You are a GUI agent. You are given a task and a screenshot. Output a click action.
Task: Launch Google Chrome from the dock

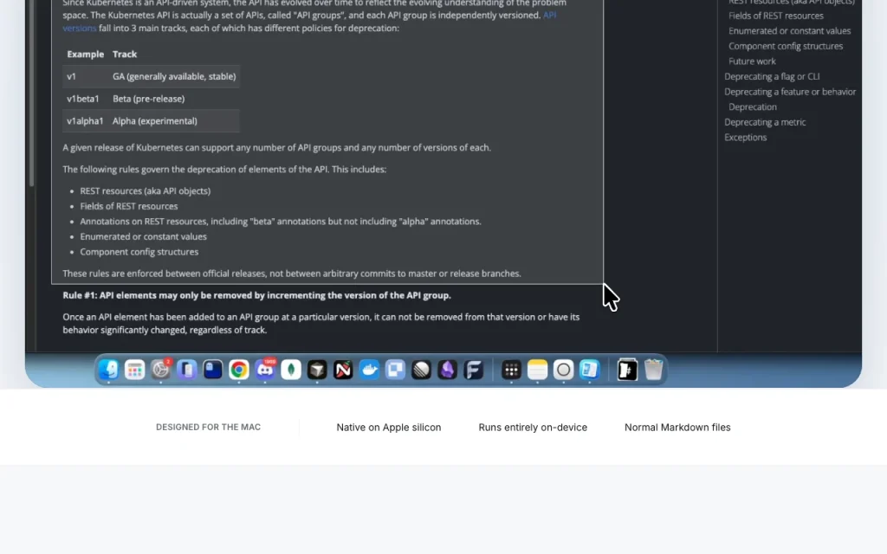(239, 370)
